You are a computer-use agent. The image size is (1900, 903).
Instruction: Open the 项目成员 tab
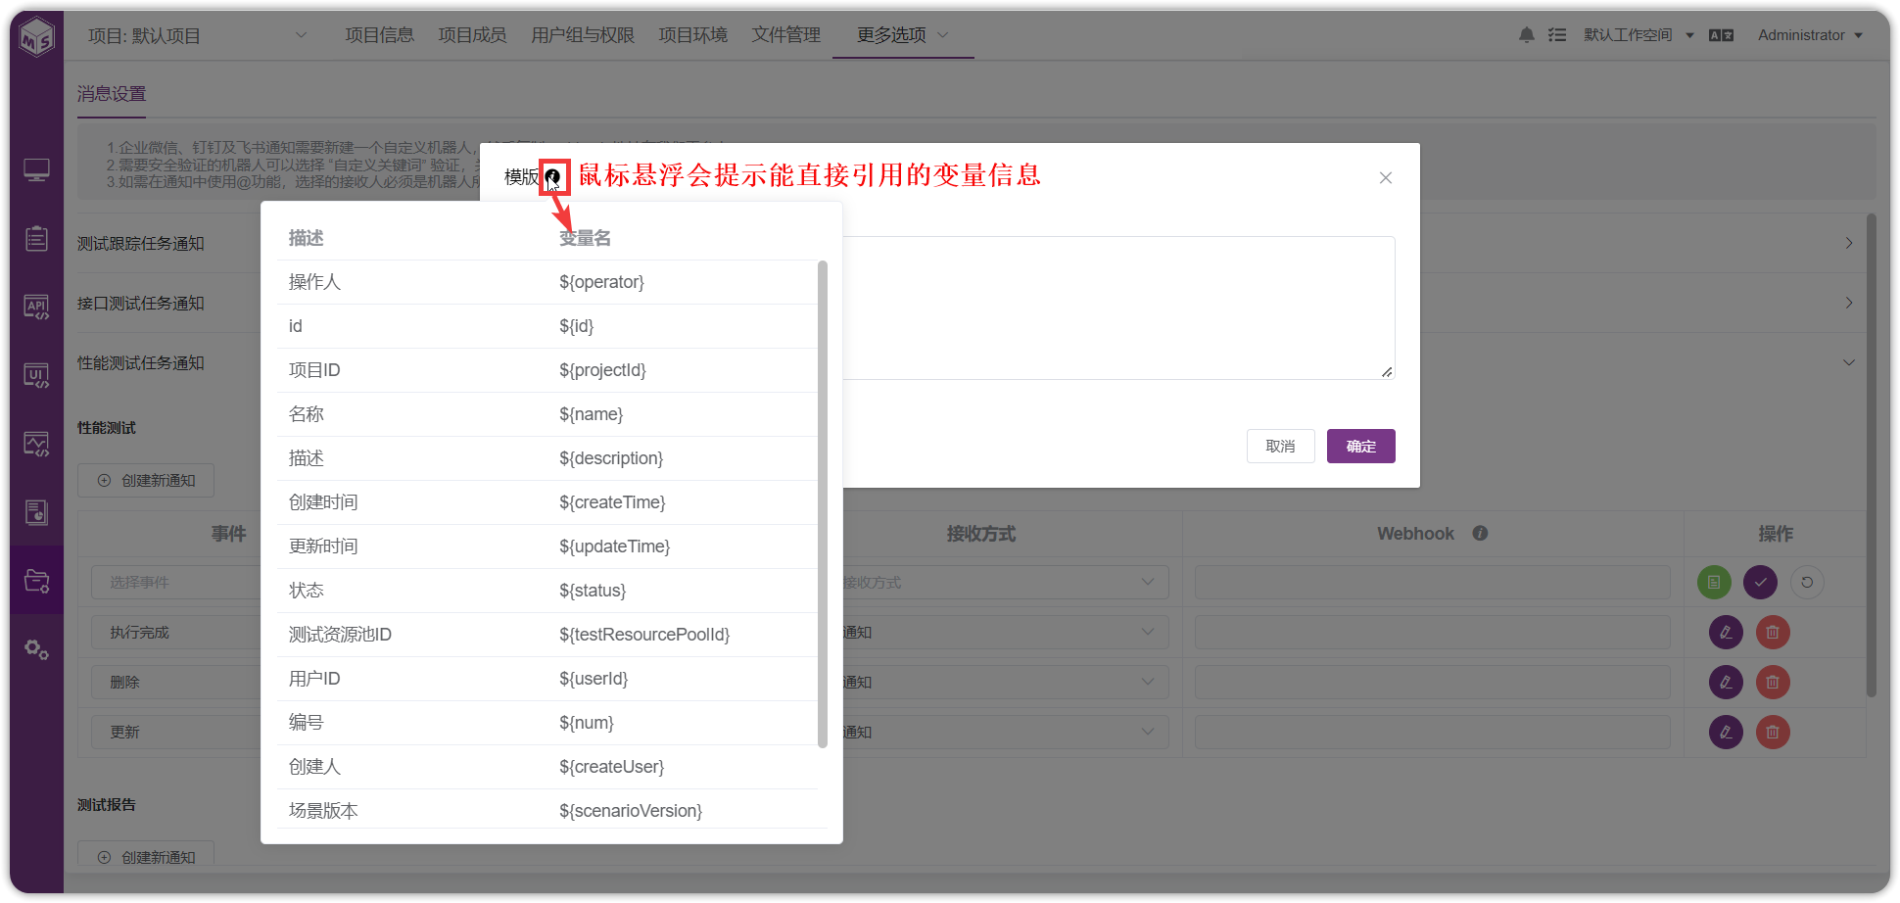click(472, 35)
